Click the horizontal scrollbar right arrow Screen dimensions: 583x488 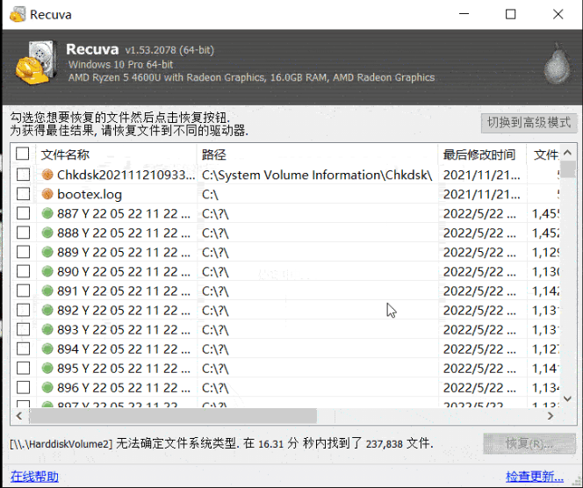pyautogui.click(x=551, y=415)
